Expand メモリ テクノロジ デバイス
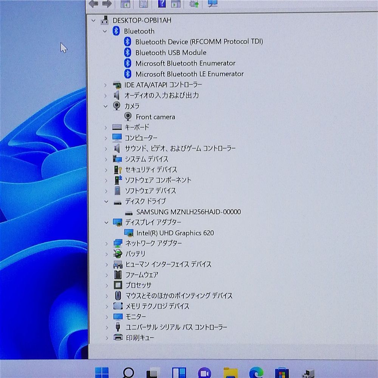The height and width of the screenshot is (378, 378). 107,307
